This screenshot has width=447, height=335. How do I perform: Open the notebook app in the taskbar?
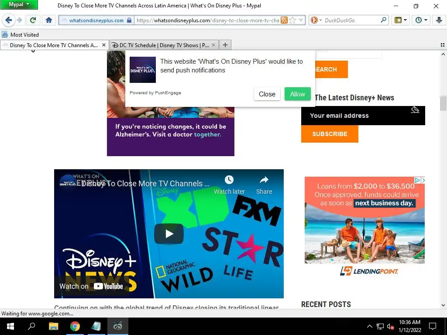tap(96, 326)
